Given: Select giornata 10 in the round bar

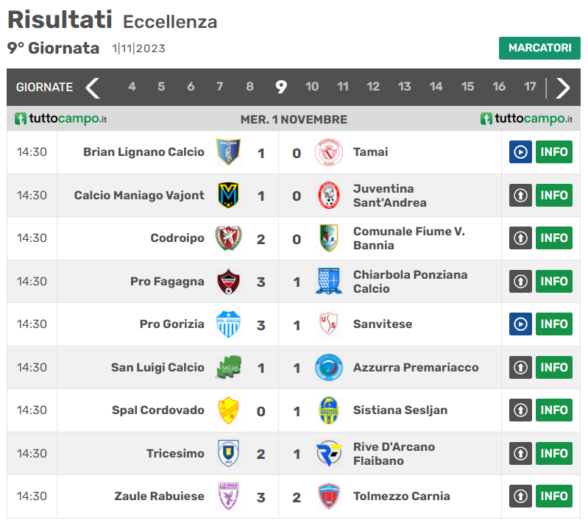Looking at the screenshot, I should coord(312,87).
